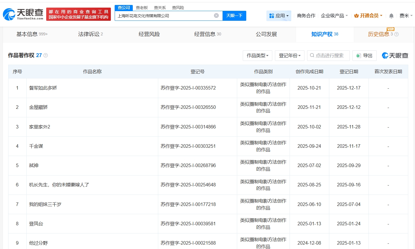The width and height of the screenshot is (415, 249).
Task: Click the help icon beside 作品著作权 27
Action: (46, 55)
